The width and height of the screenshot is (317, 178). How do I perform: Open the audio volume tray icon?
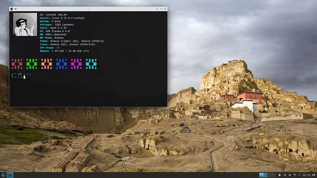pyautogui.click(x=280, y=175)
